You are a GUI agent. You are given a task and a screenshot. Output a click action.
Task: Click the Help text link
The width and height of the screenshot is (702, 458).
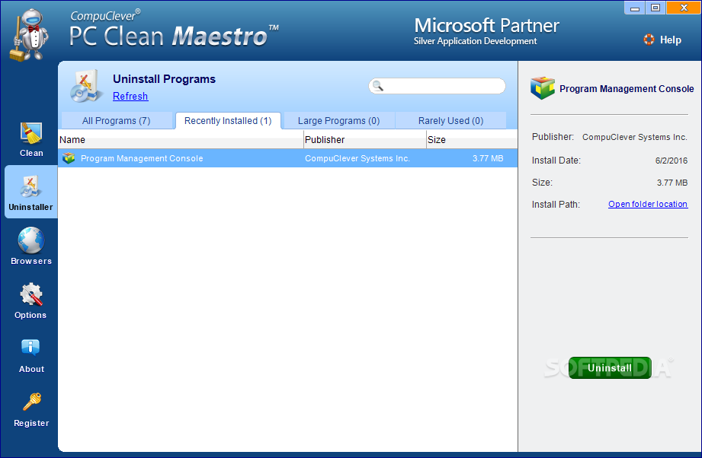[670, 40]
